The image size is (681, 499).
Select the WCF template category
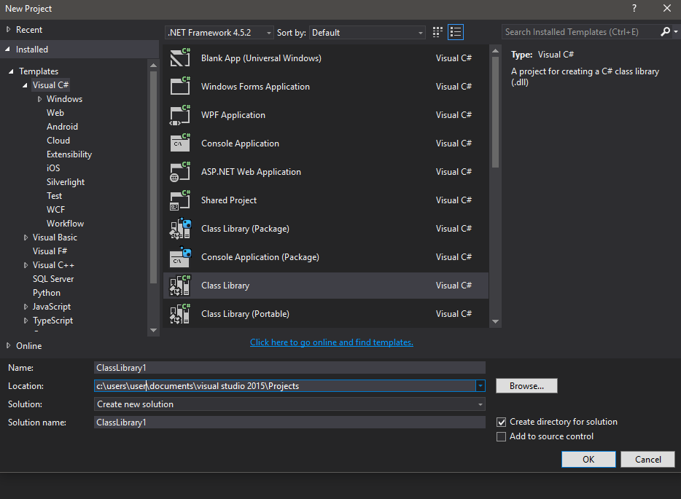point(55,210)
